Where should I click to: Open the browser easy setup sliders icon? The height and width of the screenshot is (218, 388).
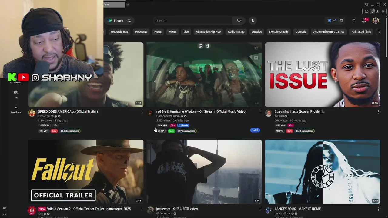[x=383, y=11]
